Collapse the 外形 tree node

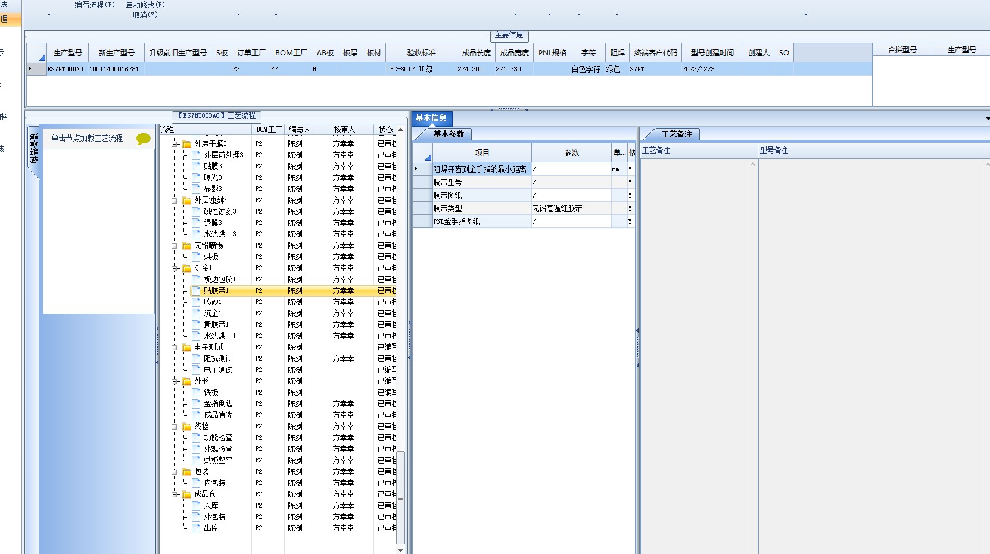coord(175,381)
